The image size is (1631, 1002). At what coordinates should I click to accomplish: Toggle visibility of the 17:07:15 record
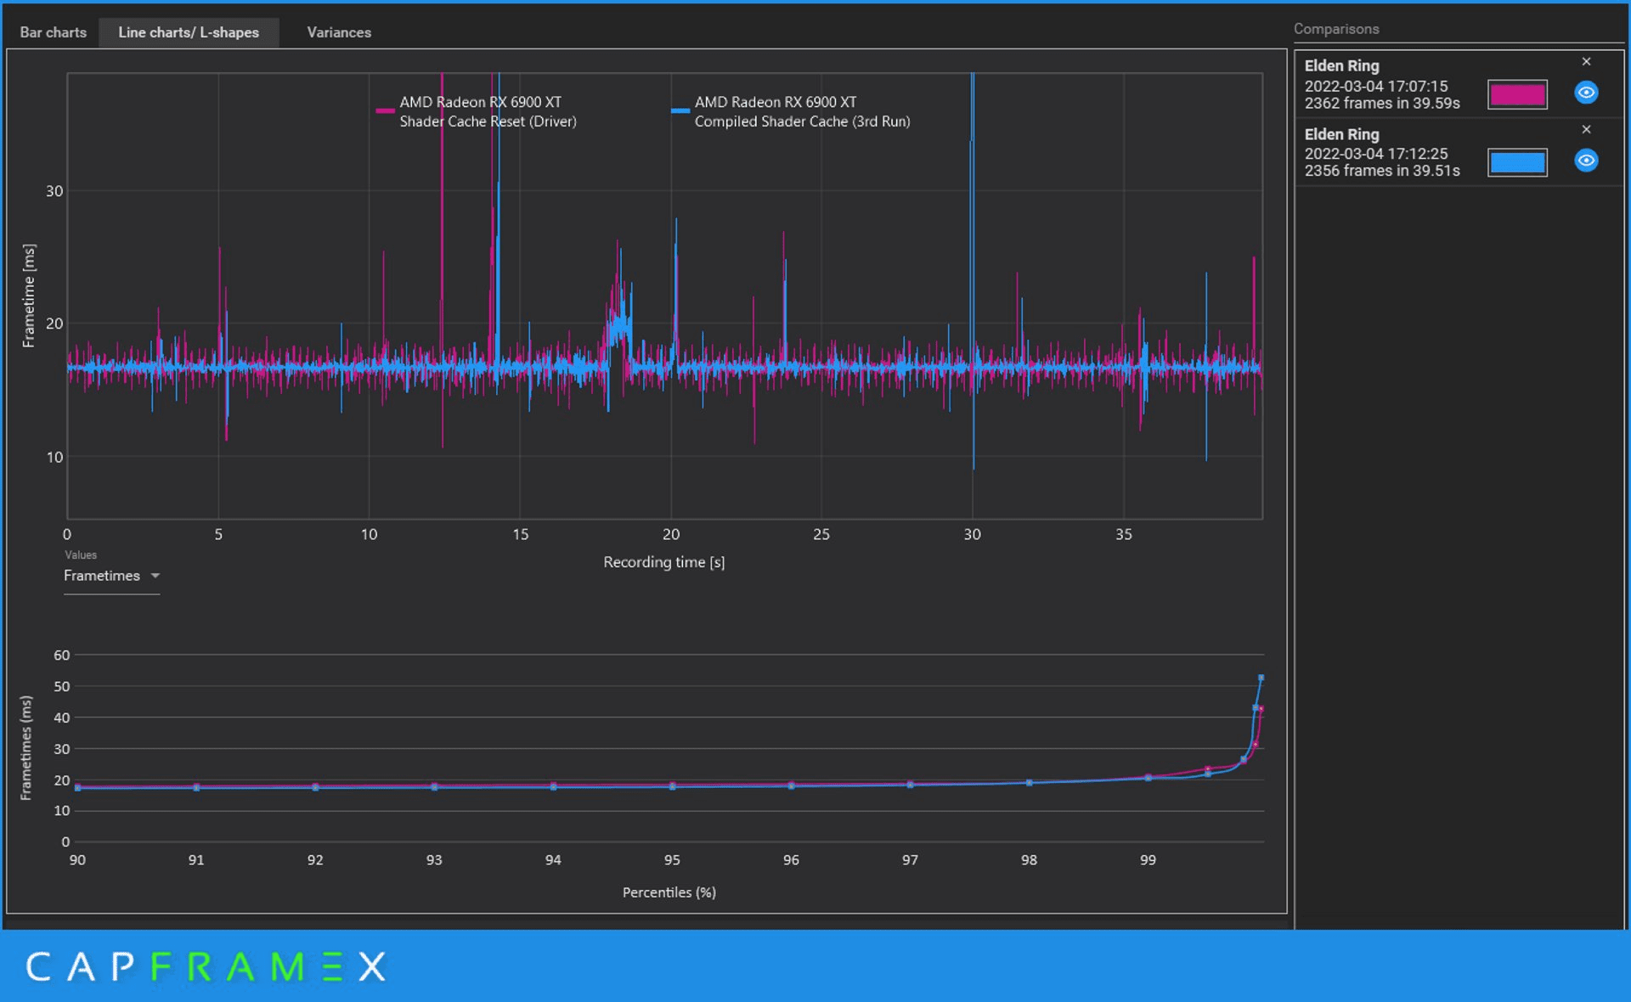click(1586, 93)
